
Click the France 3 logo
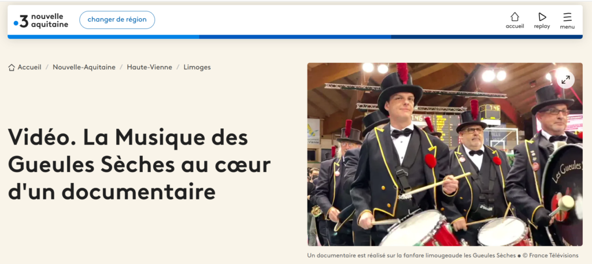click(x=21, y=23)
